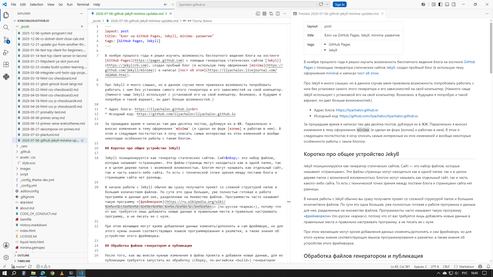Click the Sign In button
493x277 pixels.
(x=339, y=4)
